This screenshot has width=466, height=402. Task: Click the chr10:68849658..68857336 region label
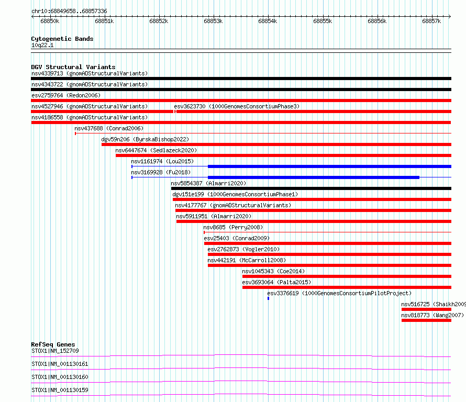69,11
